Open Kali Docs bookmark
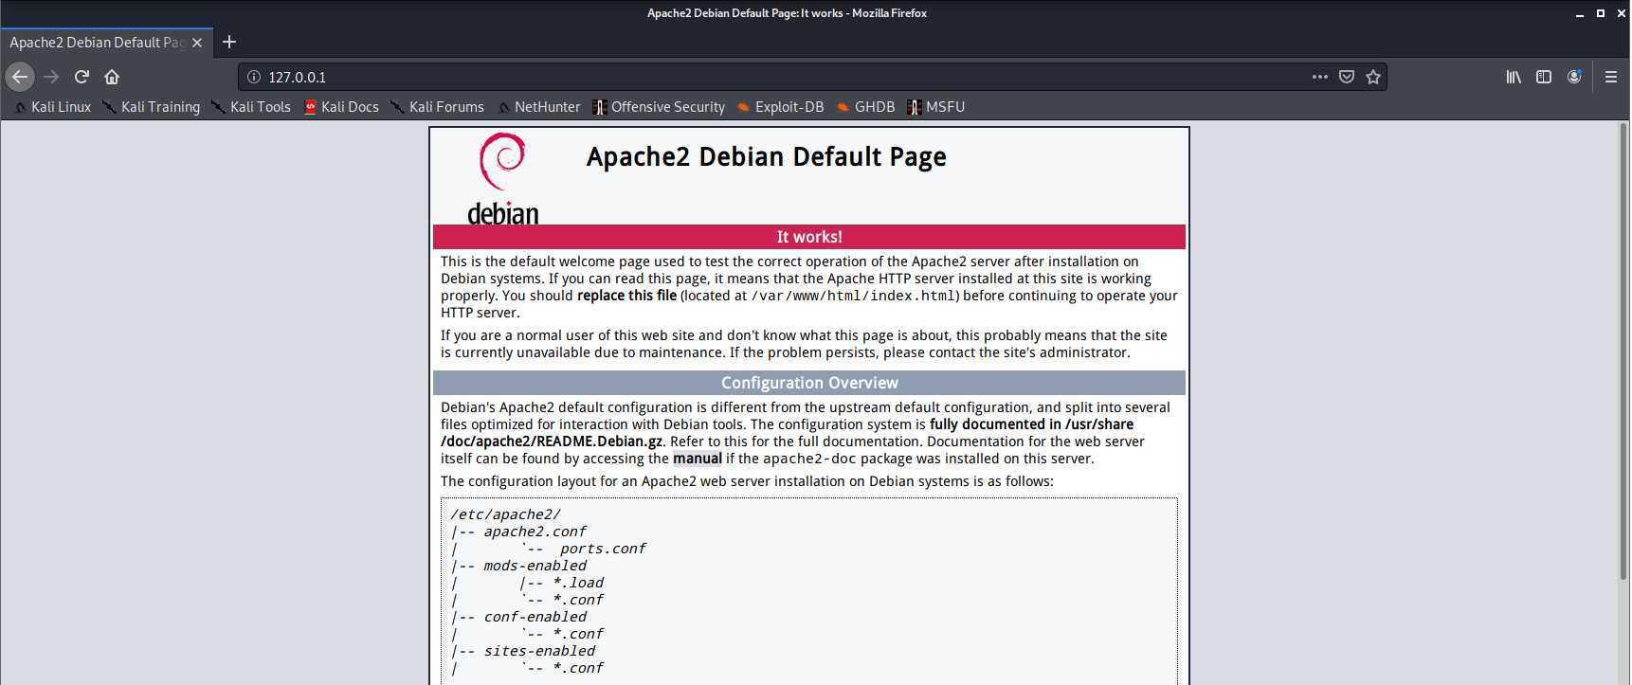The image size is (1632, 685). pos(341,107)
